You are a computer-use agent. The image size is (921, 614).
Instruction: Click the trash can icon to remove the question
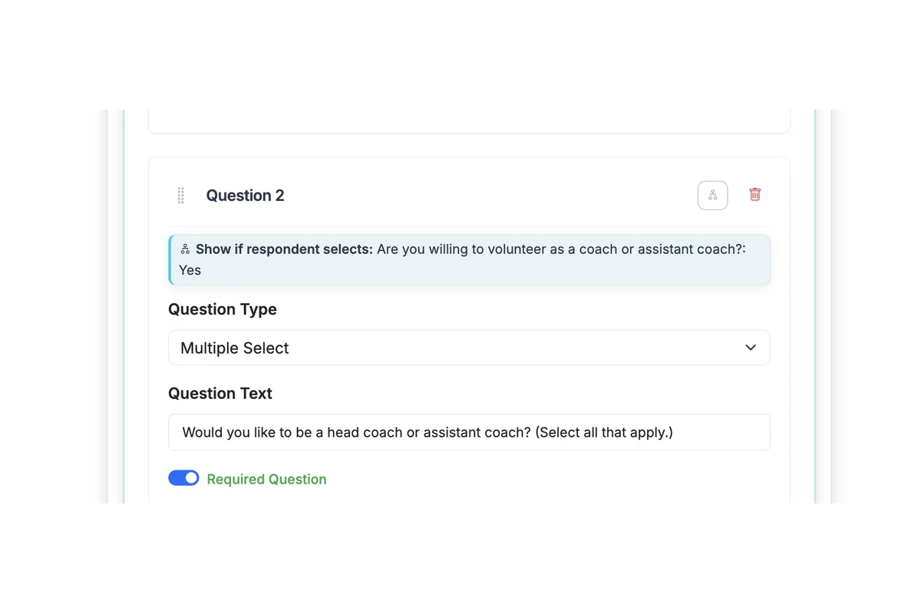pyautogui.click(x=754, y=195)
